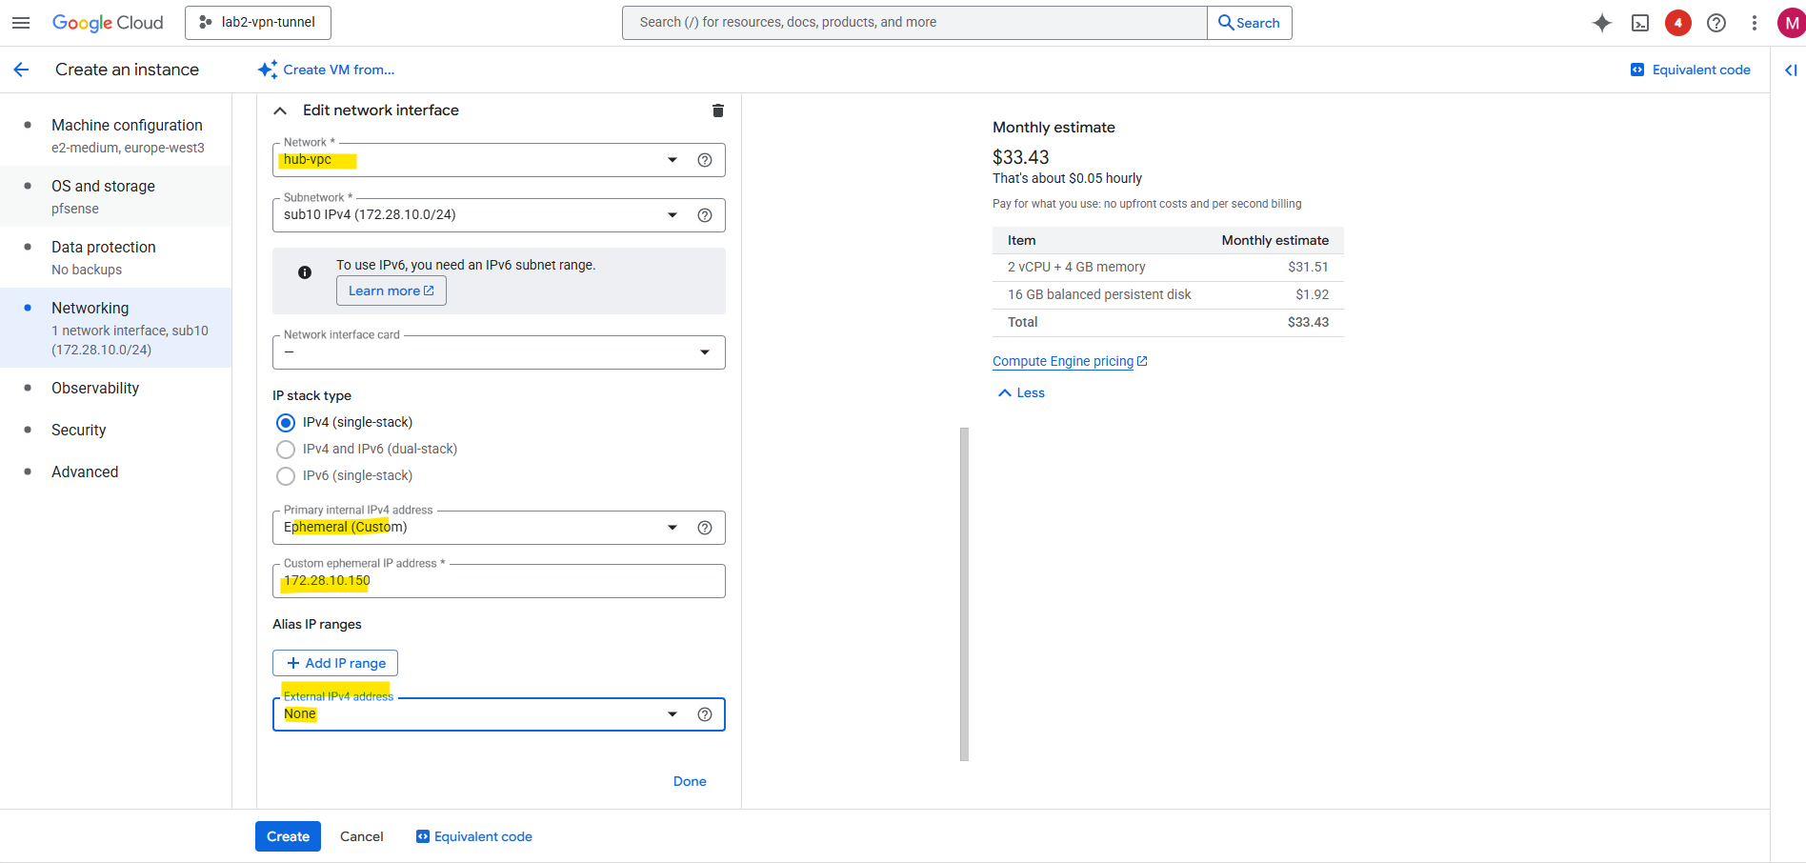The image size is (1806, 863).
Task: Click the Custom ephemeral IP address field
Action: tap(497, 581)
